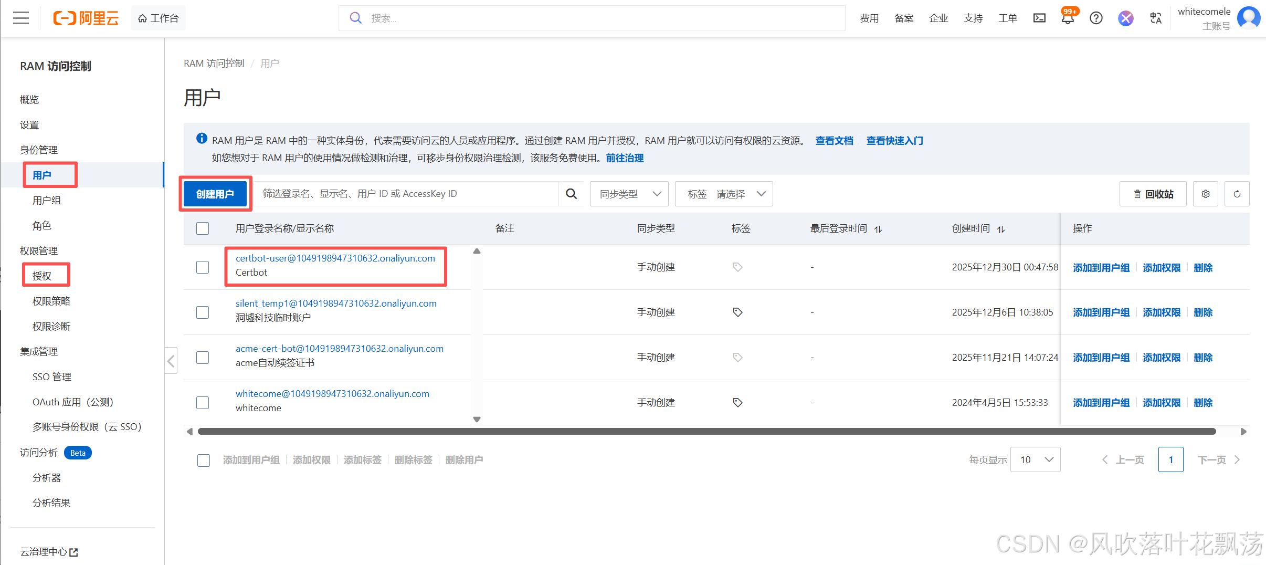The width and height of the screenshot is (1266, 565).
Task: Open Cloud Shell terminal icon
Action: (1039, 18)
